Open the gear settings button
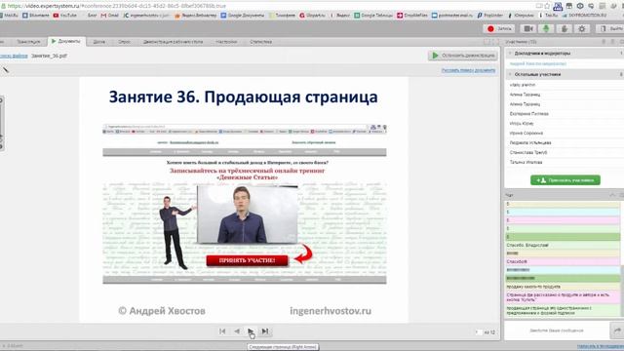Viewport: 624px width, 351px height. [x=582, y=28]
